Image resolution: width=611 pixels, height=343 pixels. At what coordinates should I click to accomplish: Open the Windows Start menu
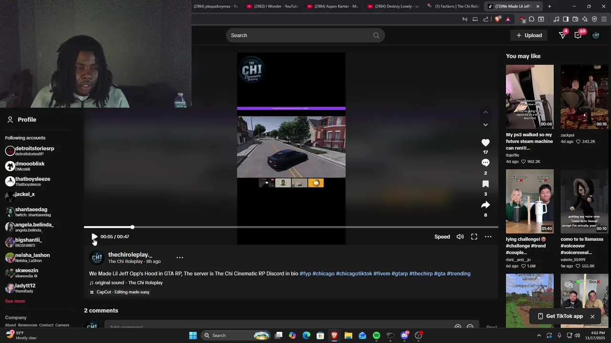pyautogui.click(x=193, y=335)
